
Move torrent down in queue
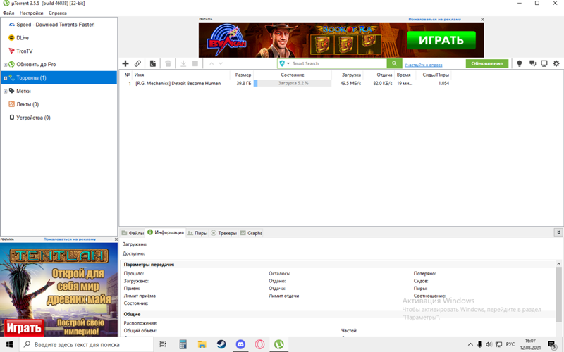[x=221, y=63]
